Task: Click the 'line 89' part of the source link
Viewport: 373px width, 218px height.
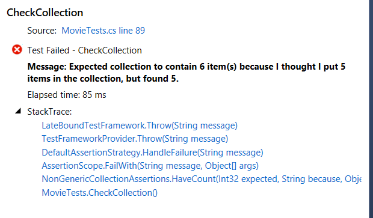Action: pos(132,31)
